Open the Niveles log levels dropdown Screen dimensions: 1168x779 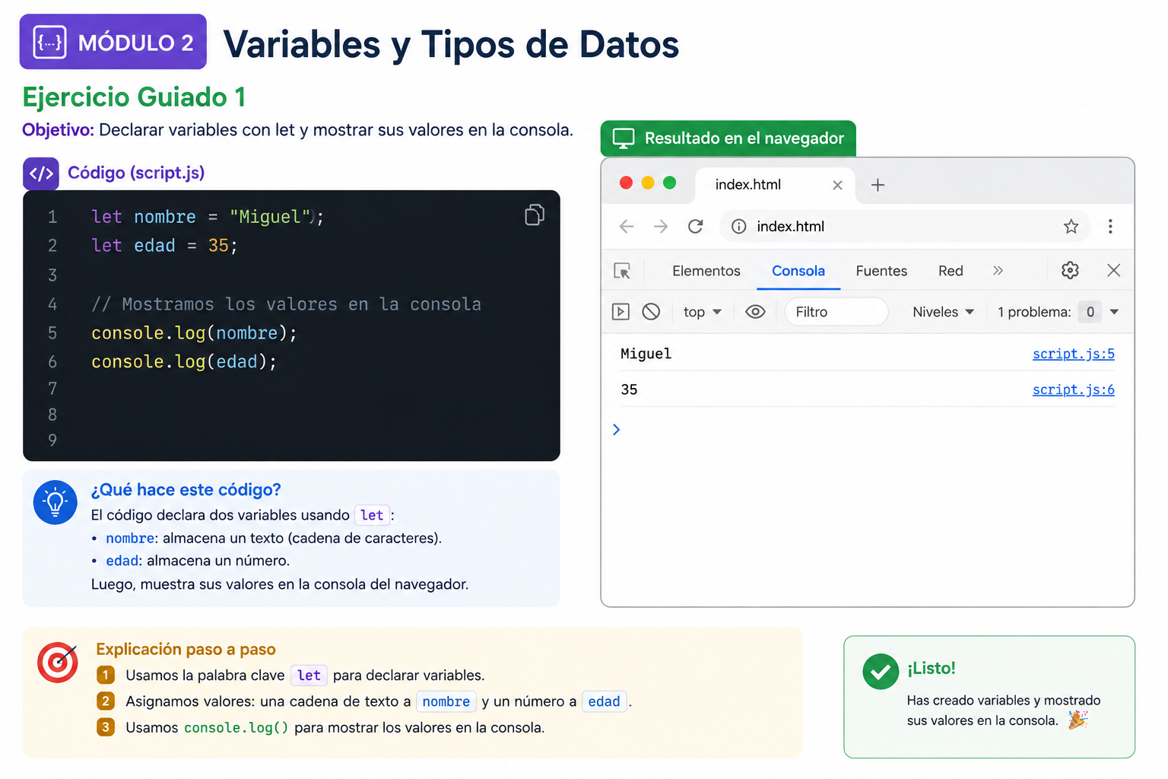(943, 312)
